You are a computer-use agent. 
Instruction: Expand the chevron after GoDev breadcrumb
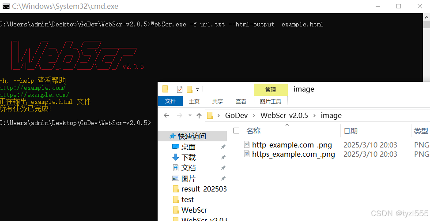254,116
